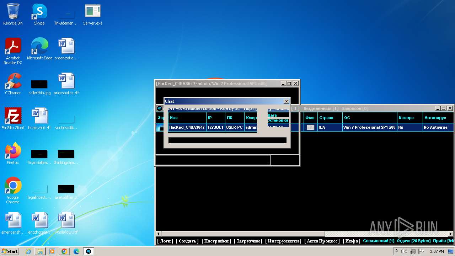Click the horizontal scrollbar thumb

[x=243, y=234]
